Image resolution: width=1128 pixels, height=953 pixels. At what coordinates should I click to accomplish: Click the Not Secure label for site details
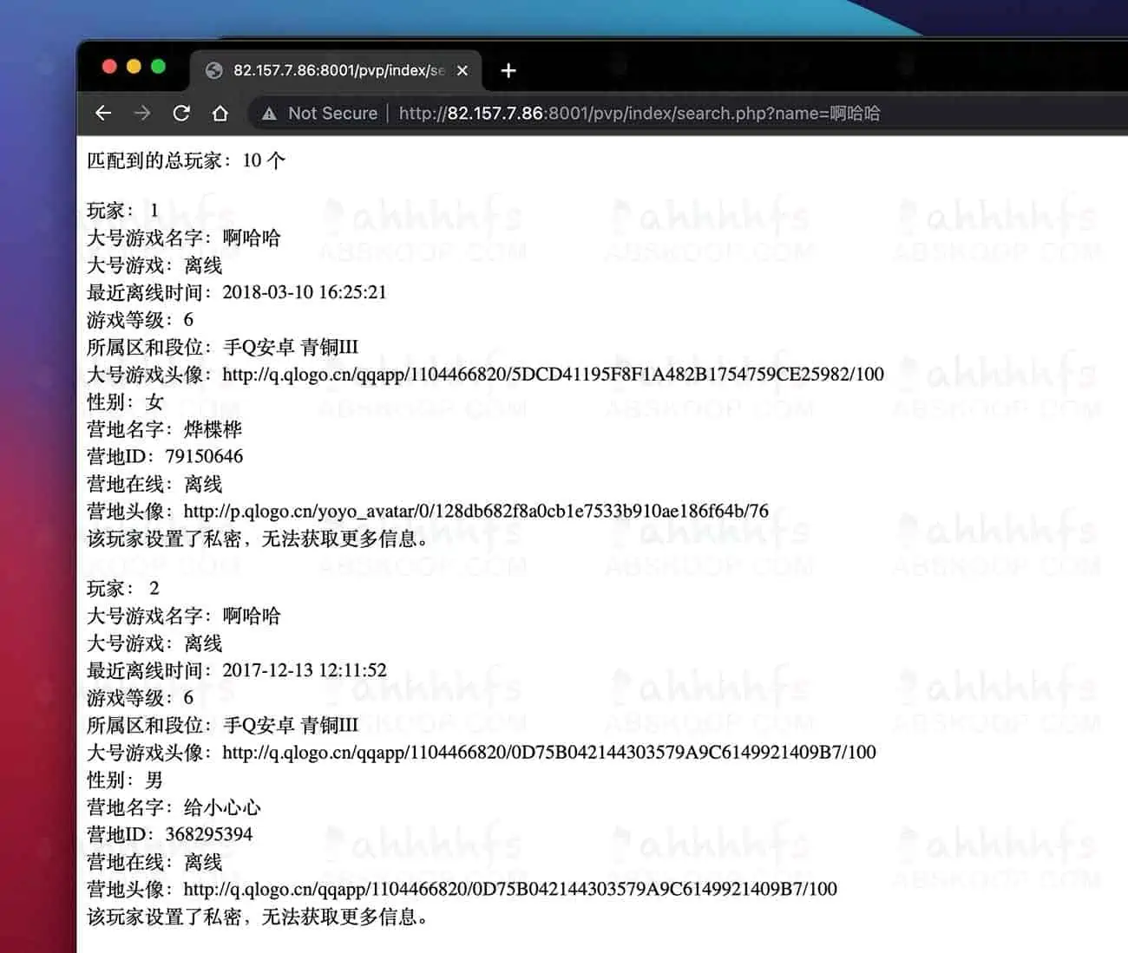click(x=332, y=113)
